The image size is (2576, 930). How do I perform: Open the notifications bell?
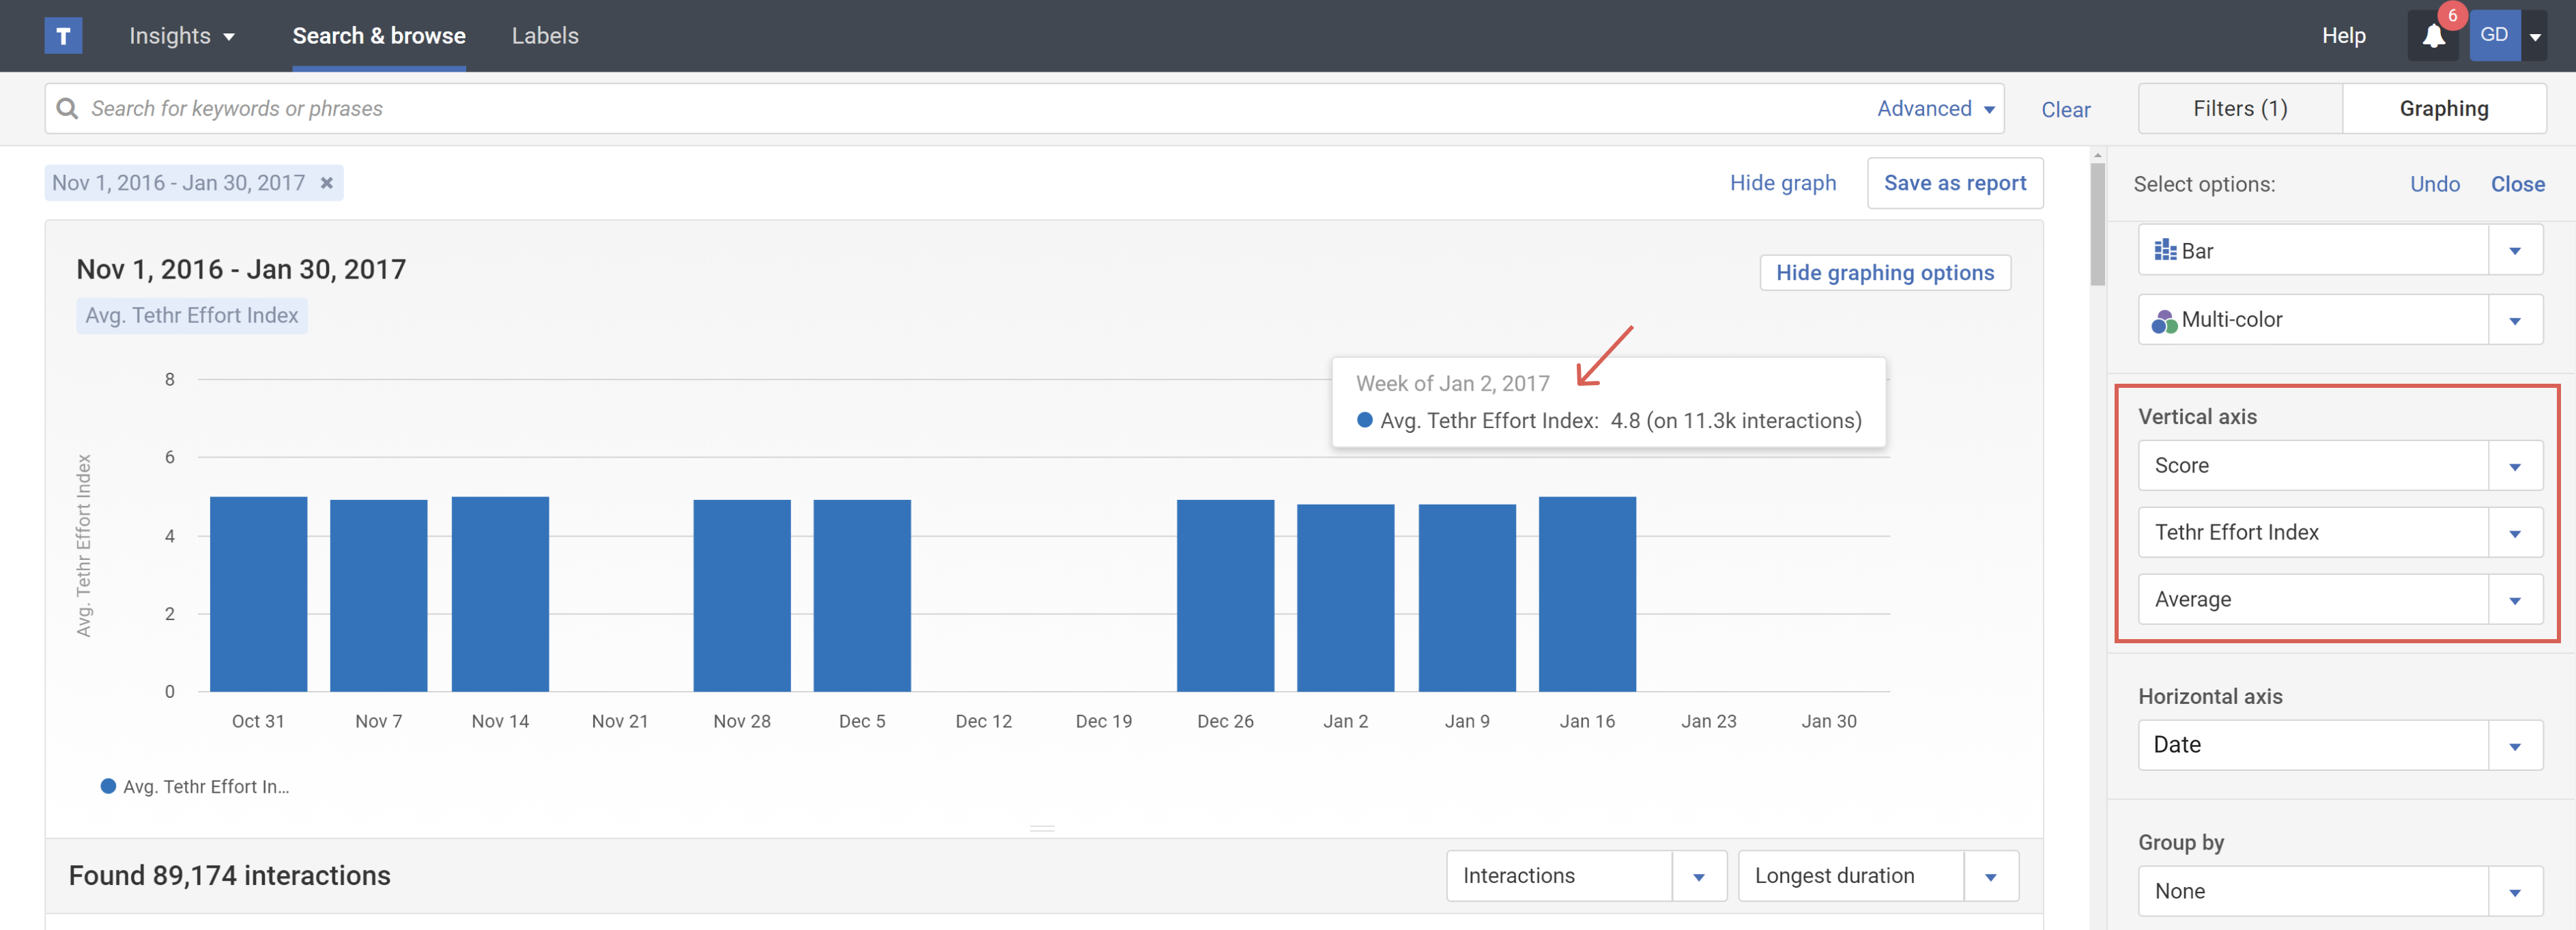(2433, 37)
